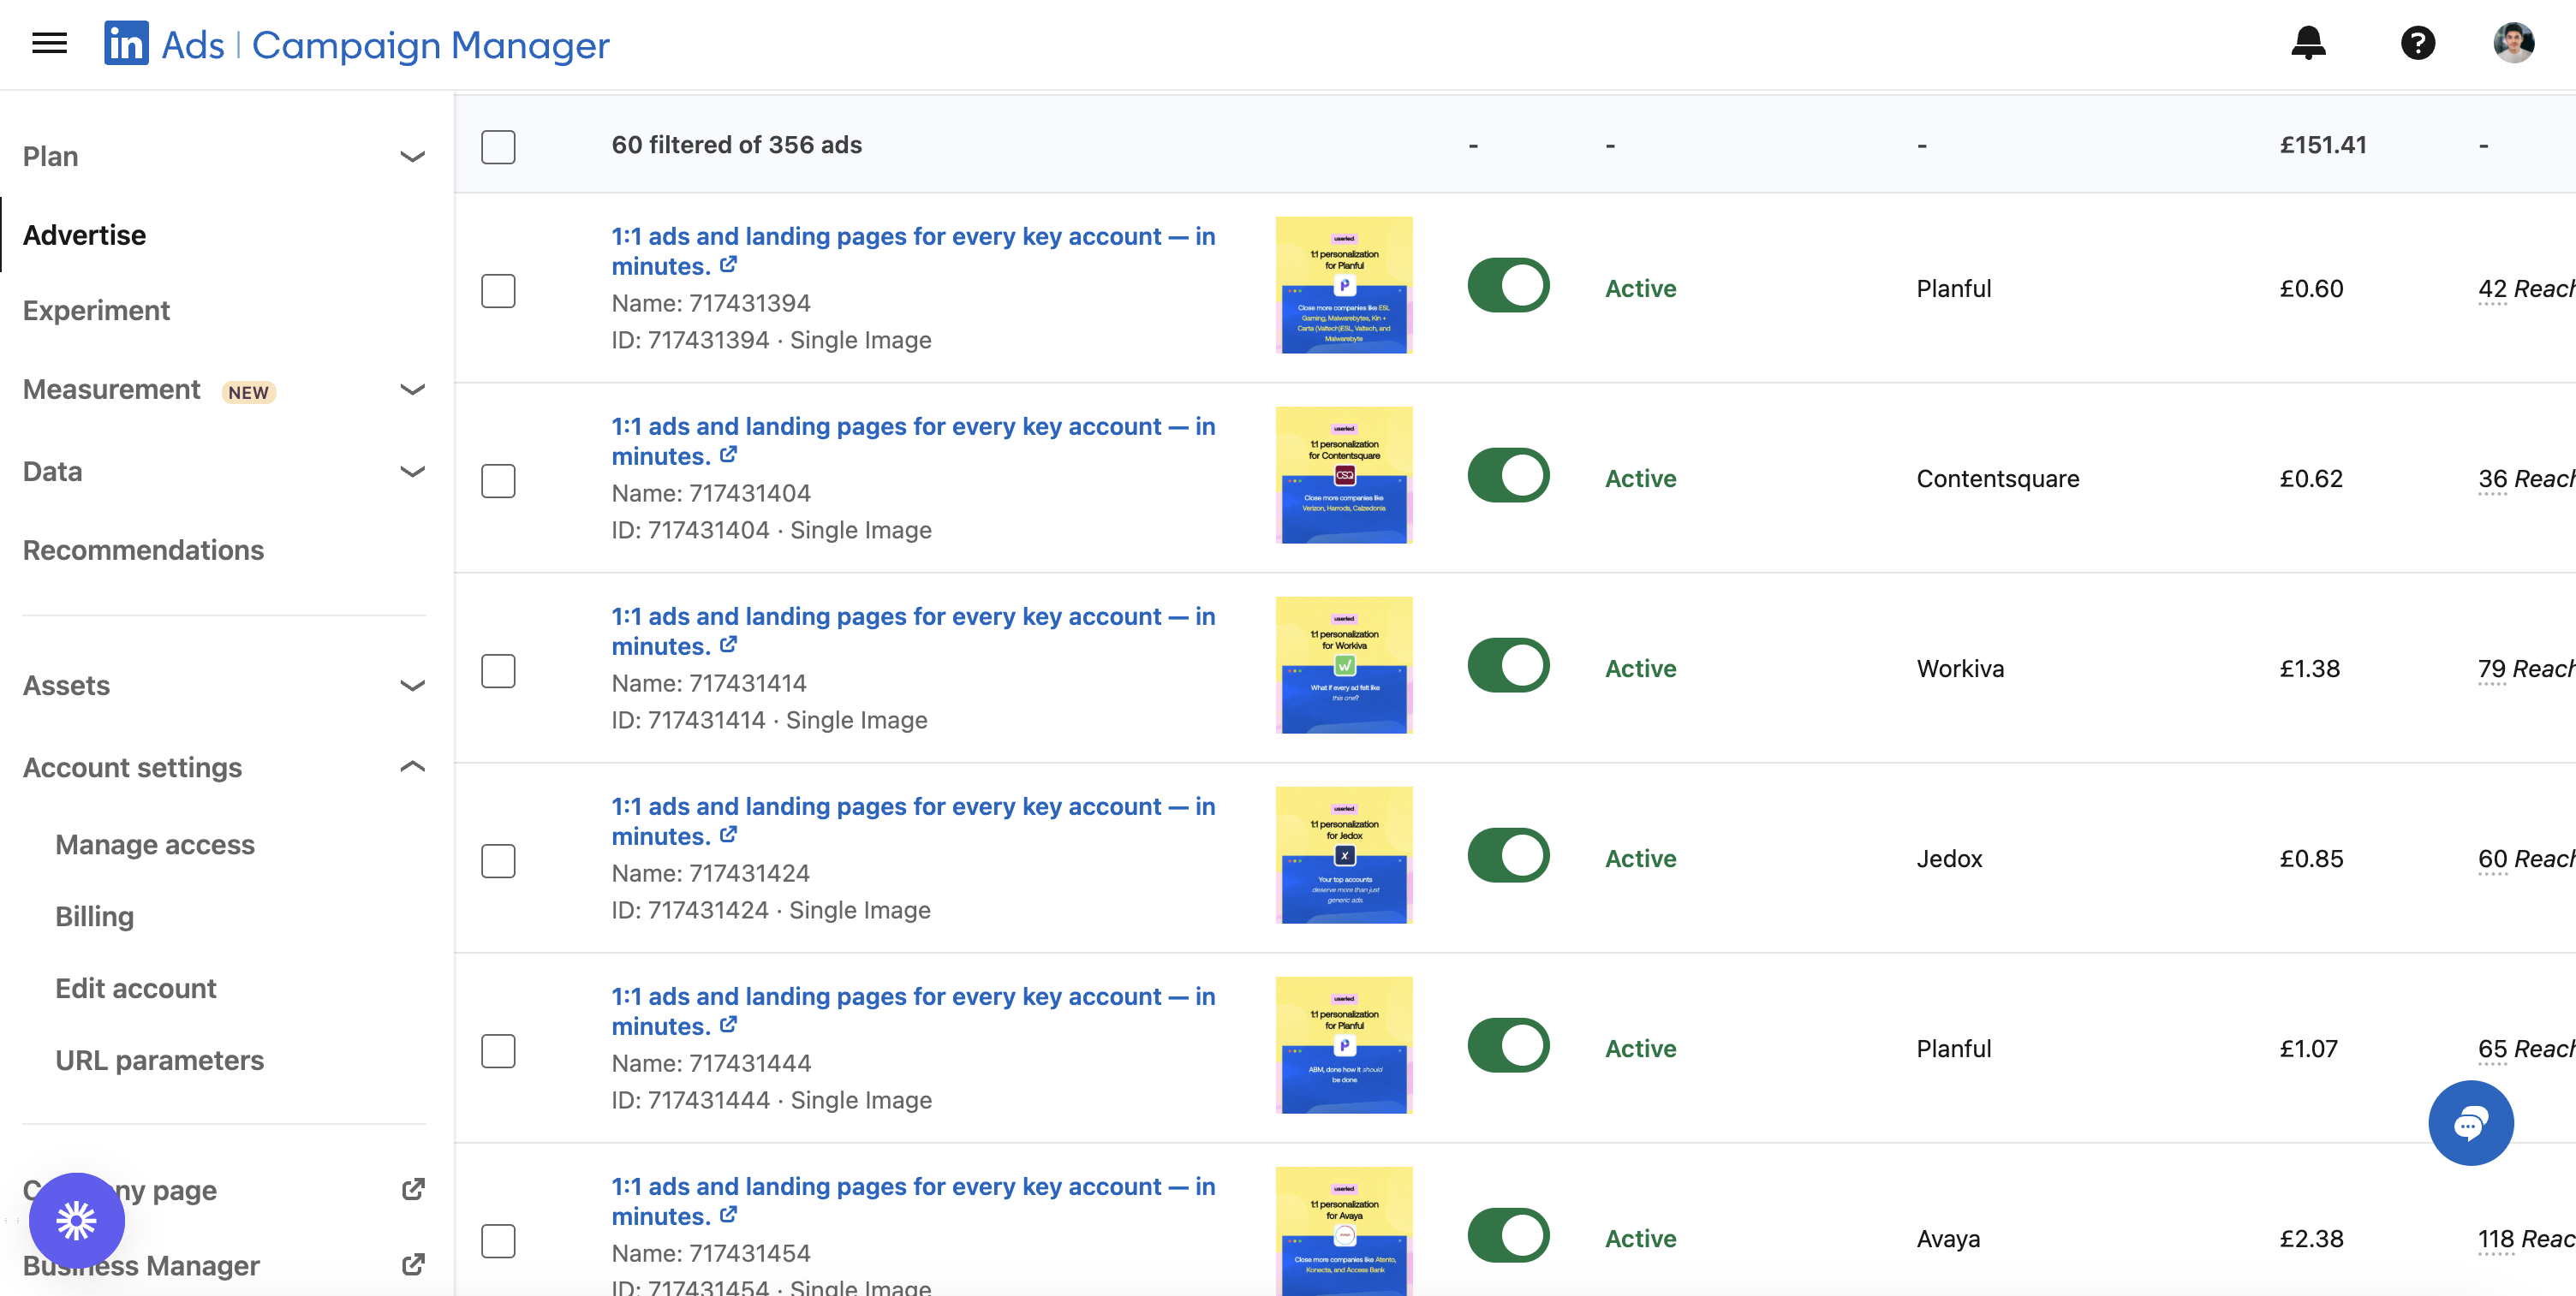Screen dimensions: 2576x1296
Task: Select all ads with header checkbox
Action: [x=498, y=147]
